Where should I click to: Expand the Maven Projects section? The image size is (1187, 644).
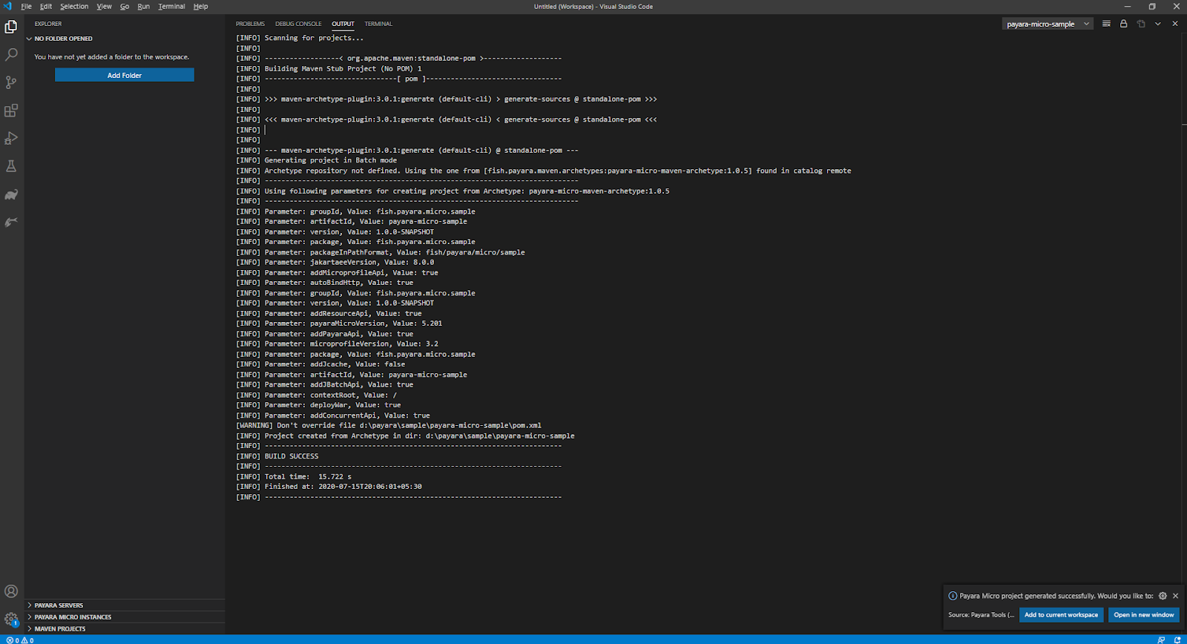pyautogui.click(x=59, y=628)
